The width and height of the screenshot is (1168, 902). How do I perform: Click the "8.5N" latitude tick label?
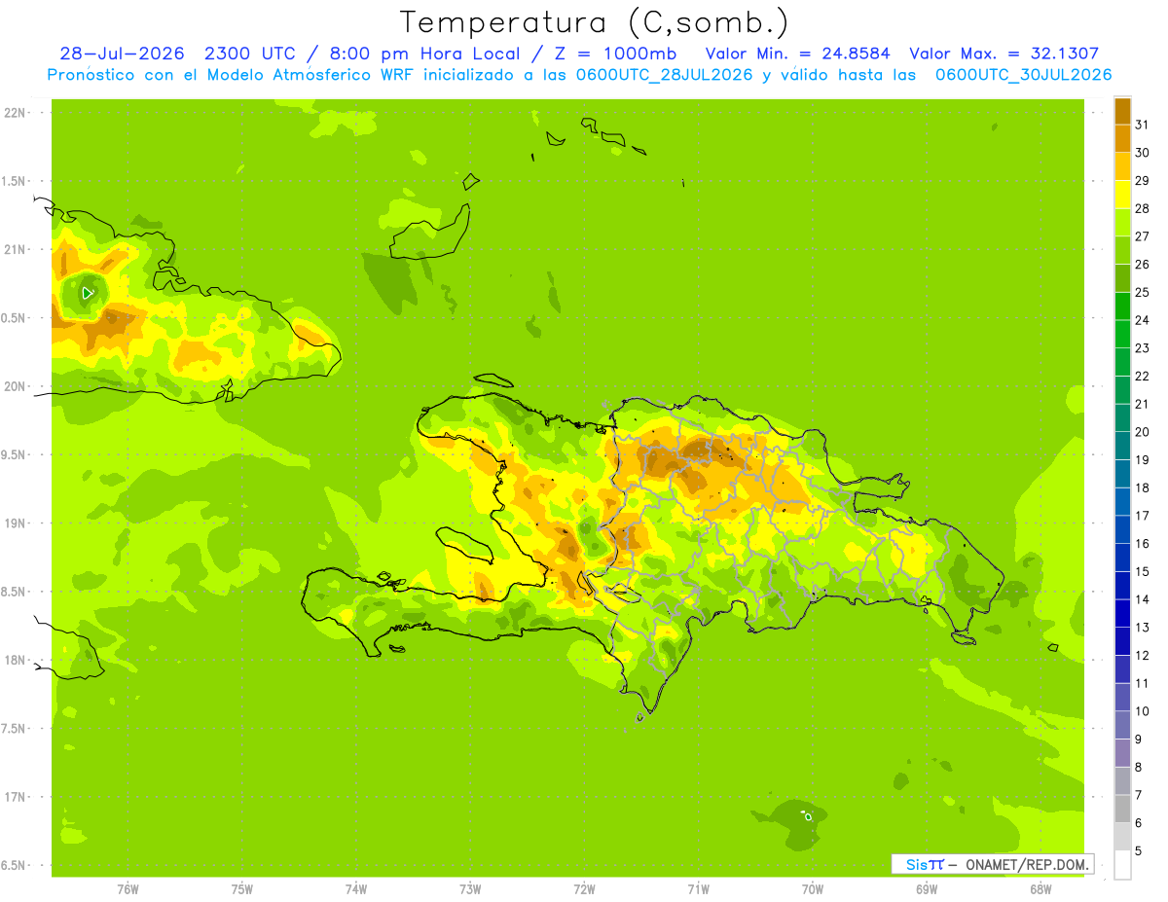coord(15,592)
